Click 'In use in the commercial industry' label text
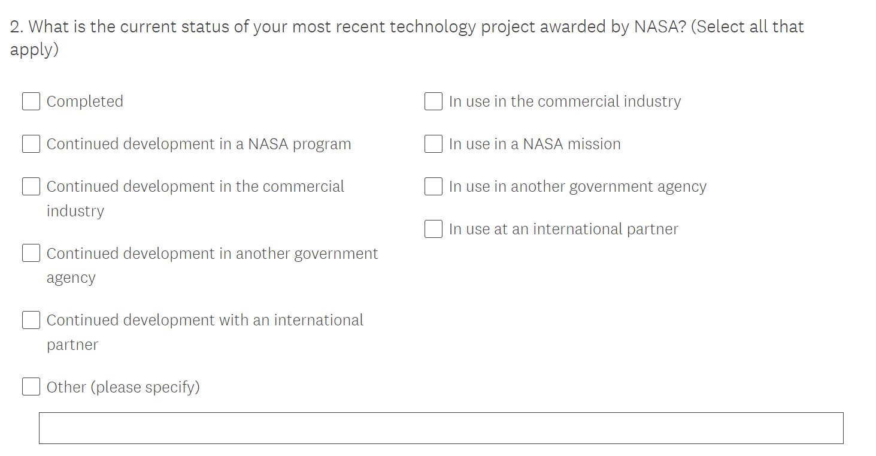 tap(565, 101)
